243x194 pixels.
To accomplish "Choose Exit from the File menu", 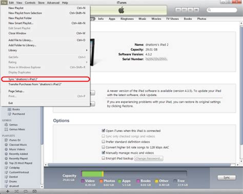I will click(x=46, y=103).
